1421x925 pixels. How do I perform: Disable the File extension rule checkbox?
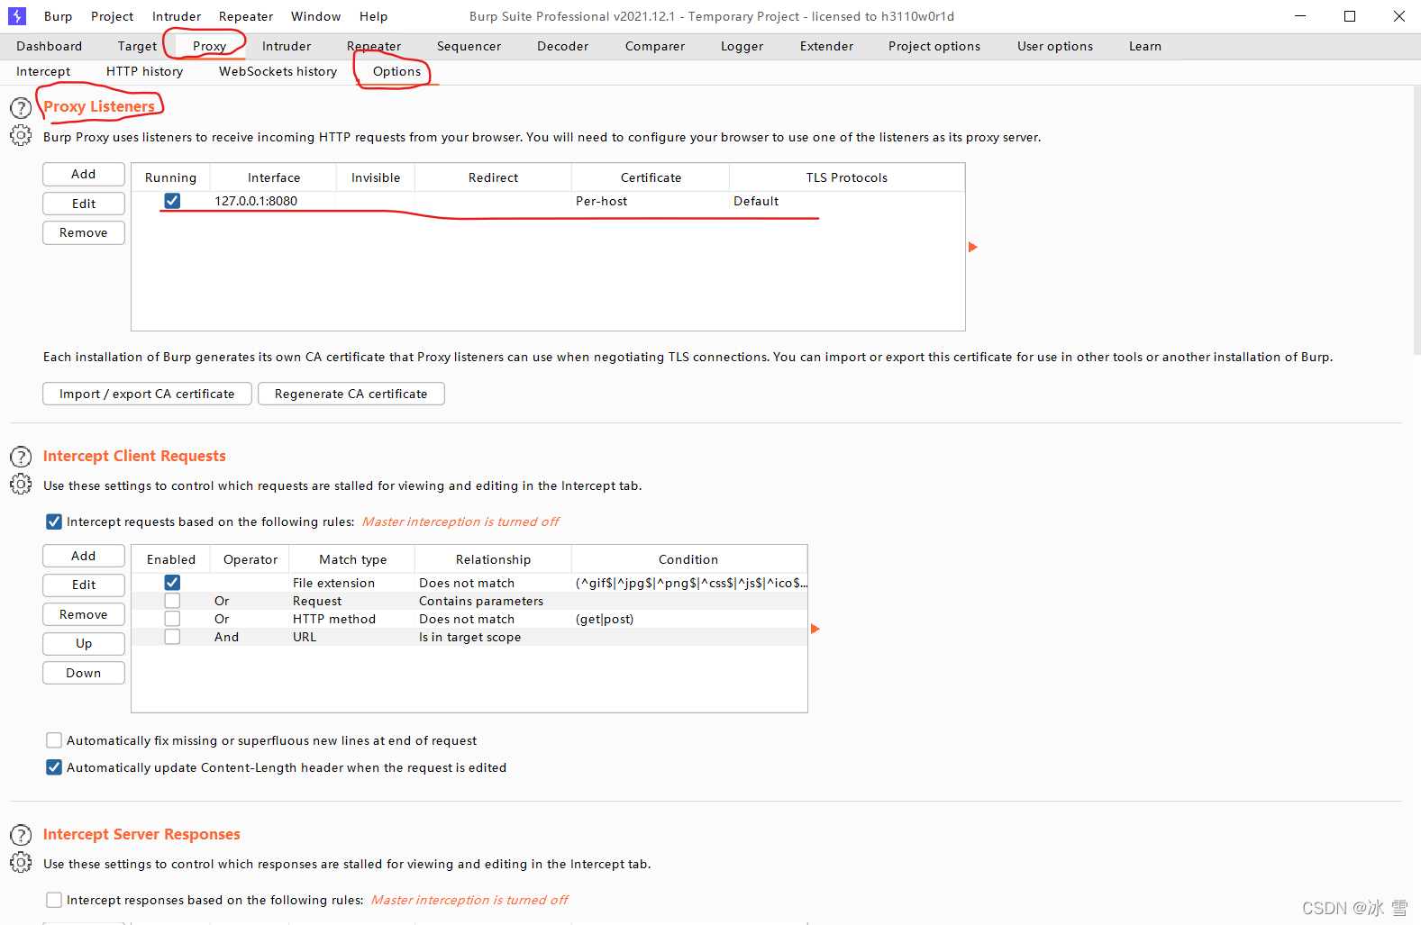click(x=172, y=583)
